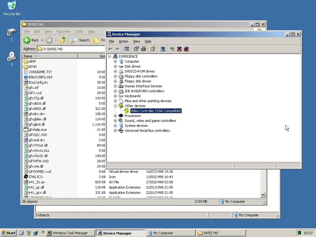Open the Action menu in Device Manager
316x237 pixels.
pyautogui.click(x=123, y=41)
